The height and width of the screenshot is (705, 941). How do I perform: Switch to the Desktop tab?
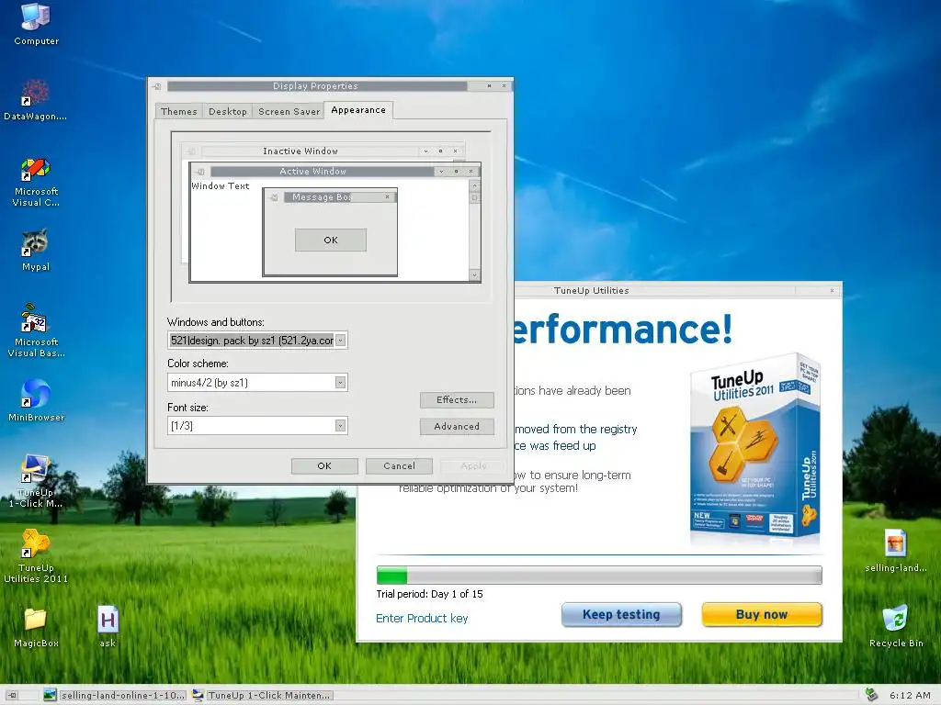click(x=228, y=111)
